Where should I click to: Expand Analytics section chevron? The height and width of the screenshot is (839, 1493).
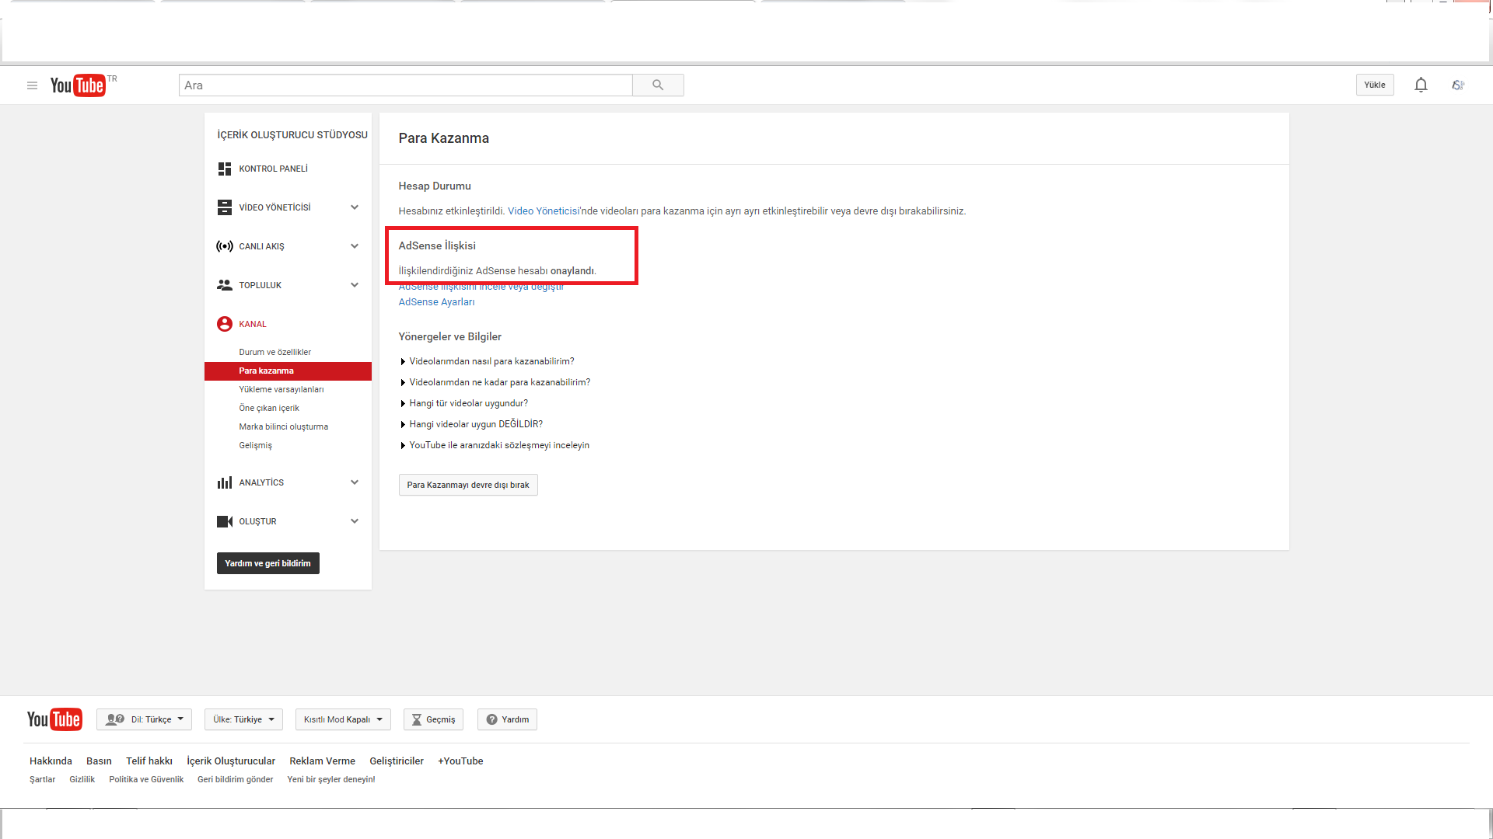coord(355,482)
